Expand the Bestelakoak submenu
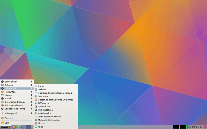Screen dimensions: 207x129 [x=17, y=82]
